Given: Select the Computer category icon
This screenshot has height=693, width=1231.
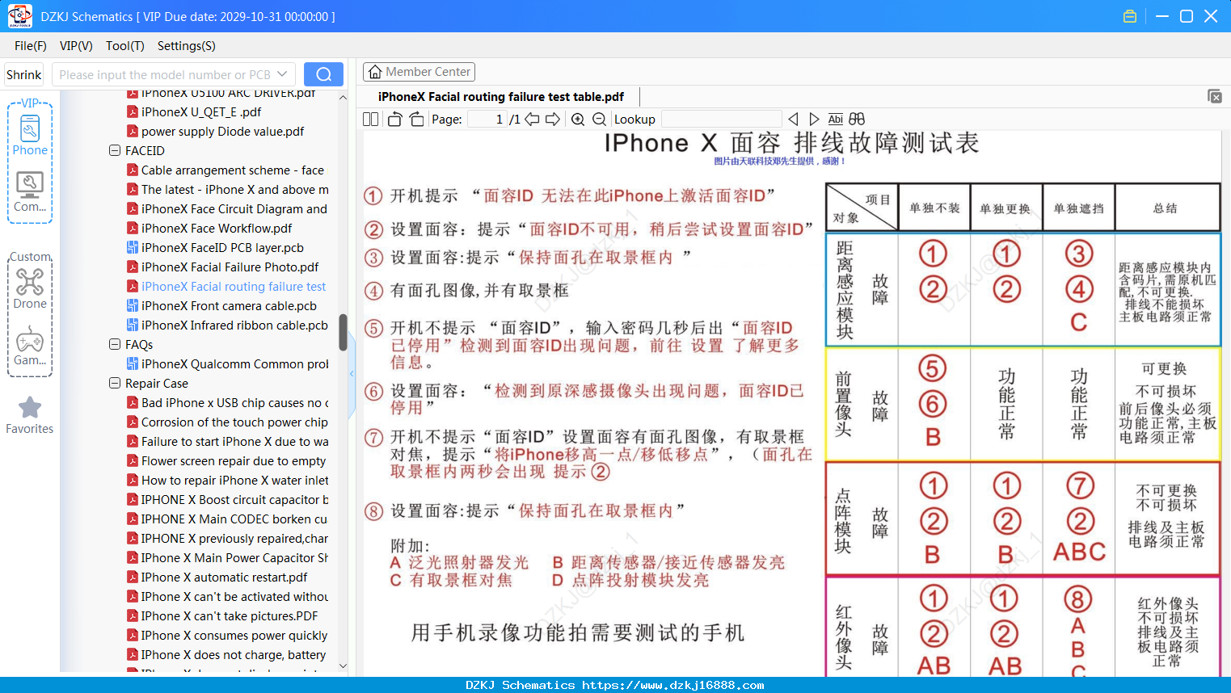Looking at the screenshot, I should (x=30, y=192).
